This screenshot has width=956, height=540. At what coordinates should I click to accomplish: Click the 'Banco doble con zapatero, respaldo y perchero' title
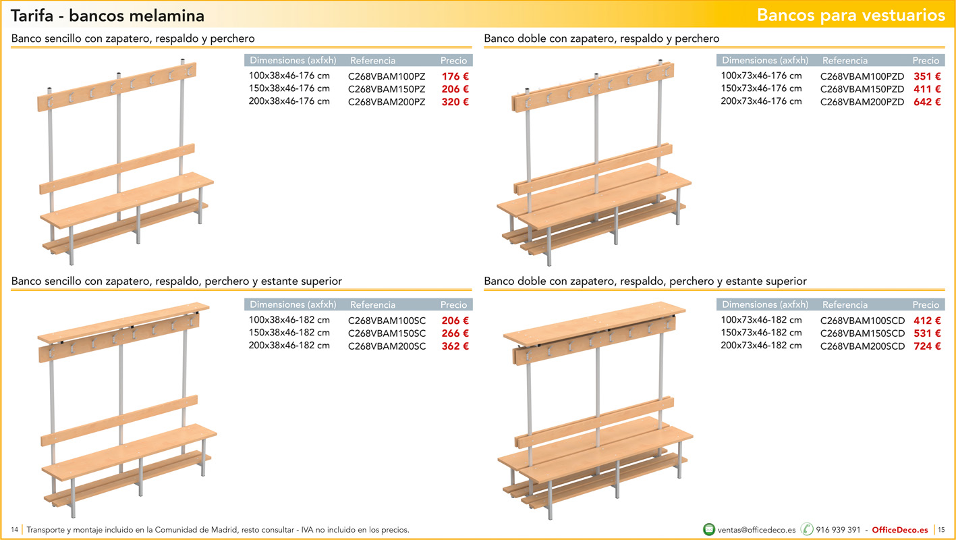click(601, 38)
